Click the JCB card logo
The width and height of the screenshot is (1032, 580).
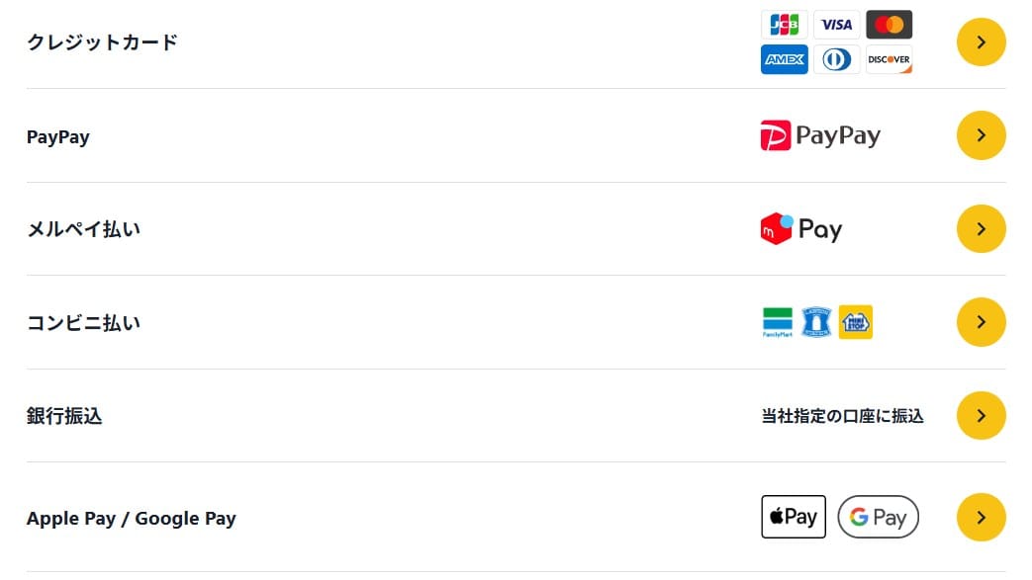[784, 25]
